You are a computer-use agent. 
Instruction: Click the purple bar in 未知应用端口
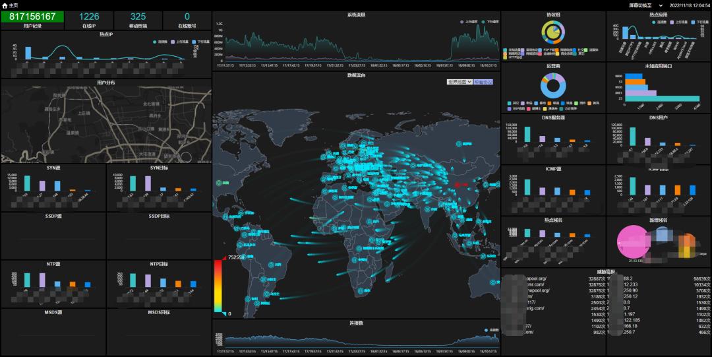pyautogui.click(x=641, y=93)
